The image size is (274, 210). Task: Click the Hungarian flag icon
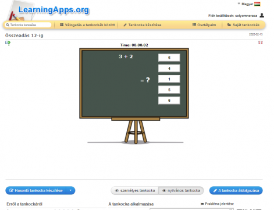click(x=257, y=4)
